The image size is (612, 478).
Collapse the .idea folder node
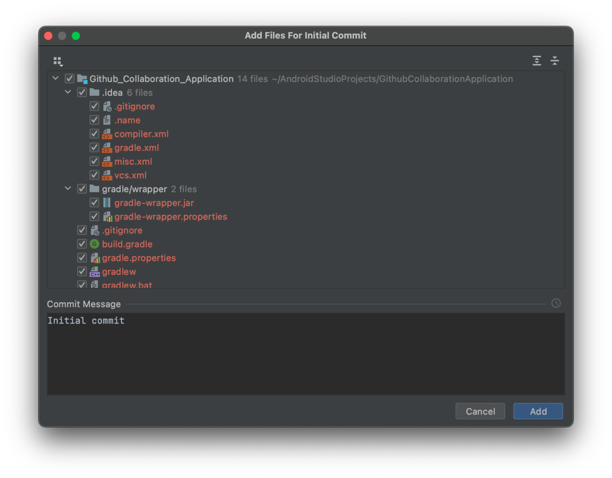[x=68, y=92]
